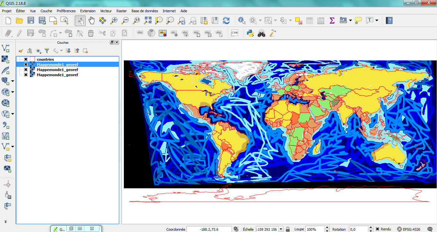Image resolution: width=437 pixels, height=232 pixels.
Task: Activate the Identify Features tool
Action: [x=242, y=21]
